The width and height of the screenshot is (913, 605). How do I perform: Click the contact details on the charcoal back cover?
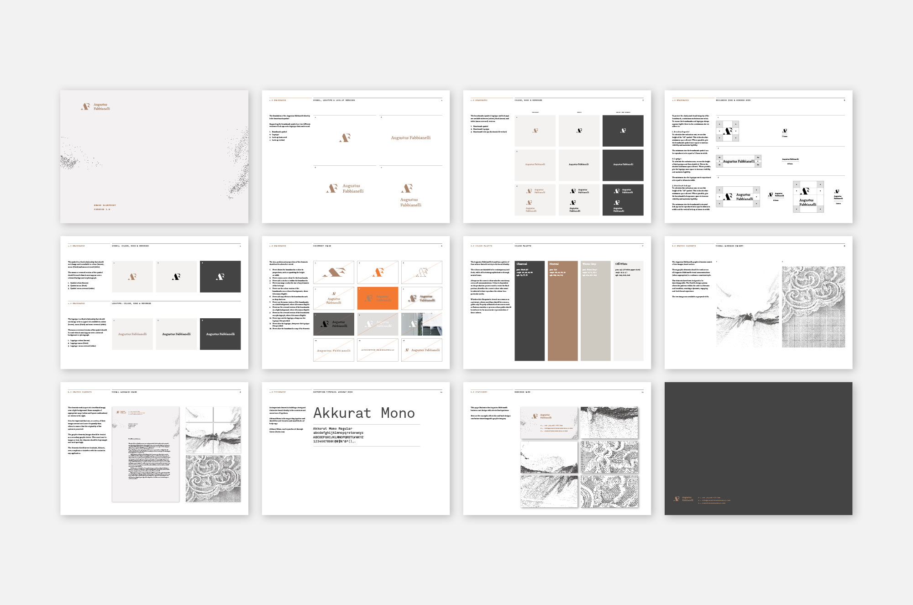click(x=714, y=500)
